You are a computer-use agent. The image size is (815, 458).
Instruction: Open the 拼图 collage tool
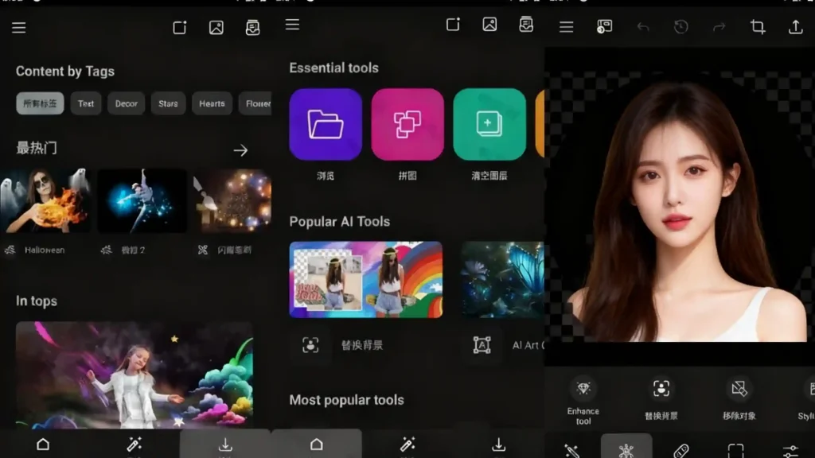click(x=407, y=123)
